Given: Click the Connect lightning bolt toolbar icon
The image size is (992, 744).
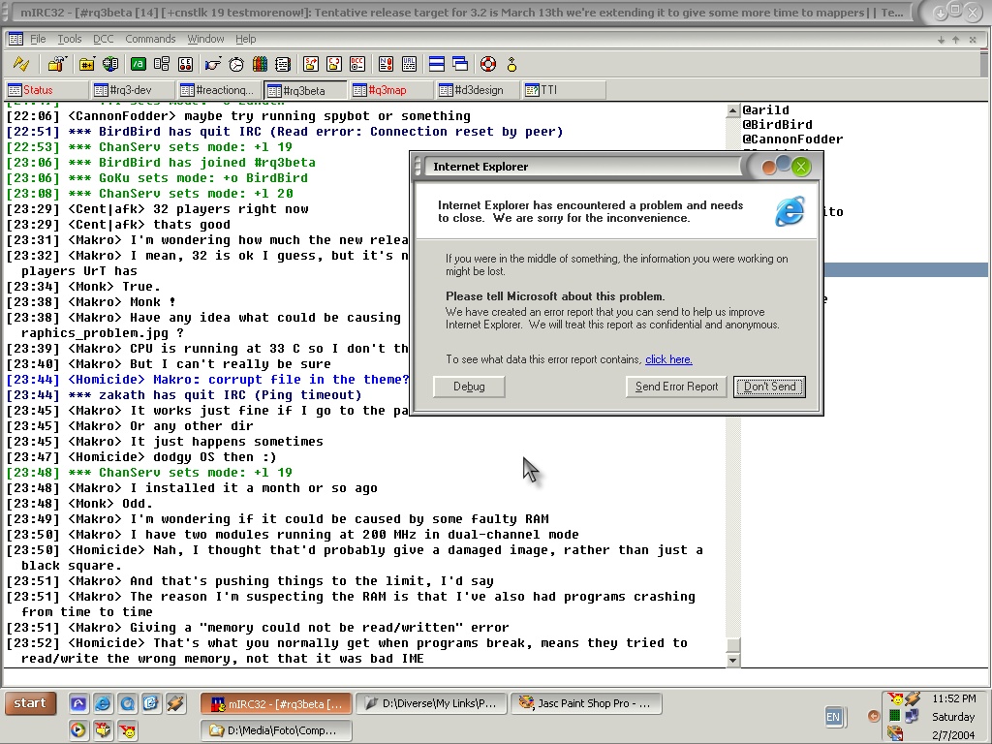Looking at the screenshot, I should coord(20,65).
